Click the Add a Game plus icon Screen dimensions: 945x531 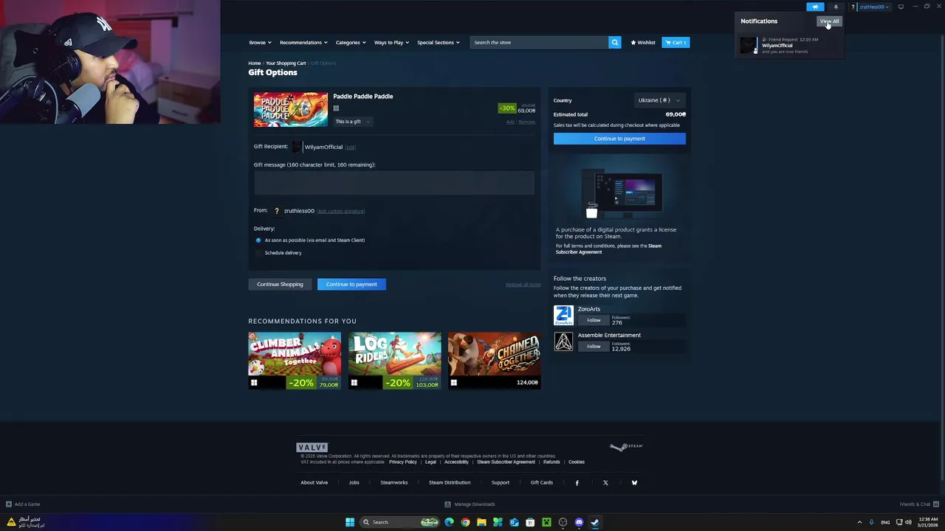9,504
